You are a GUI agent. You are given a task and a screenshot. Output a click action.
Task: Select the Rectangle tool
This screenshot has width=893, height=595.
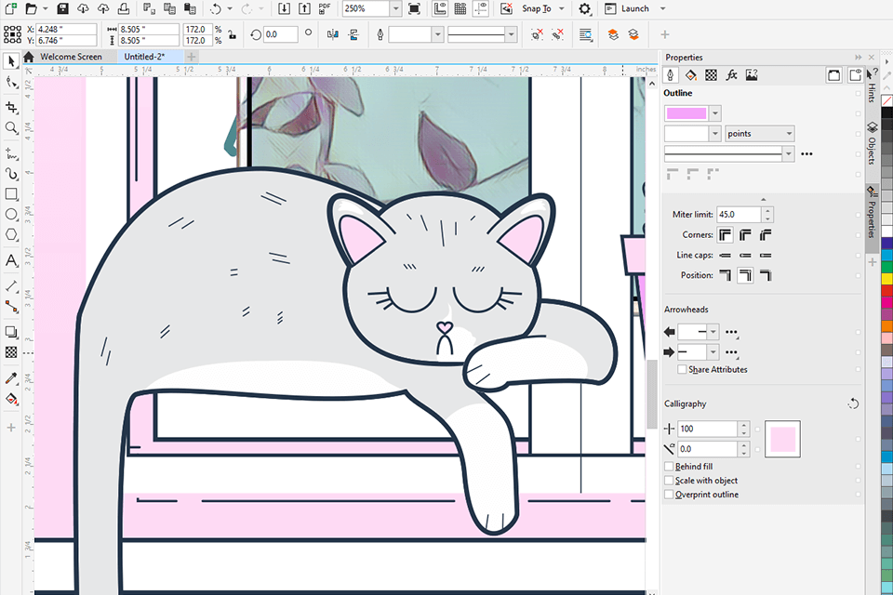click(11, 194)
